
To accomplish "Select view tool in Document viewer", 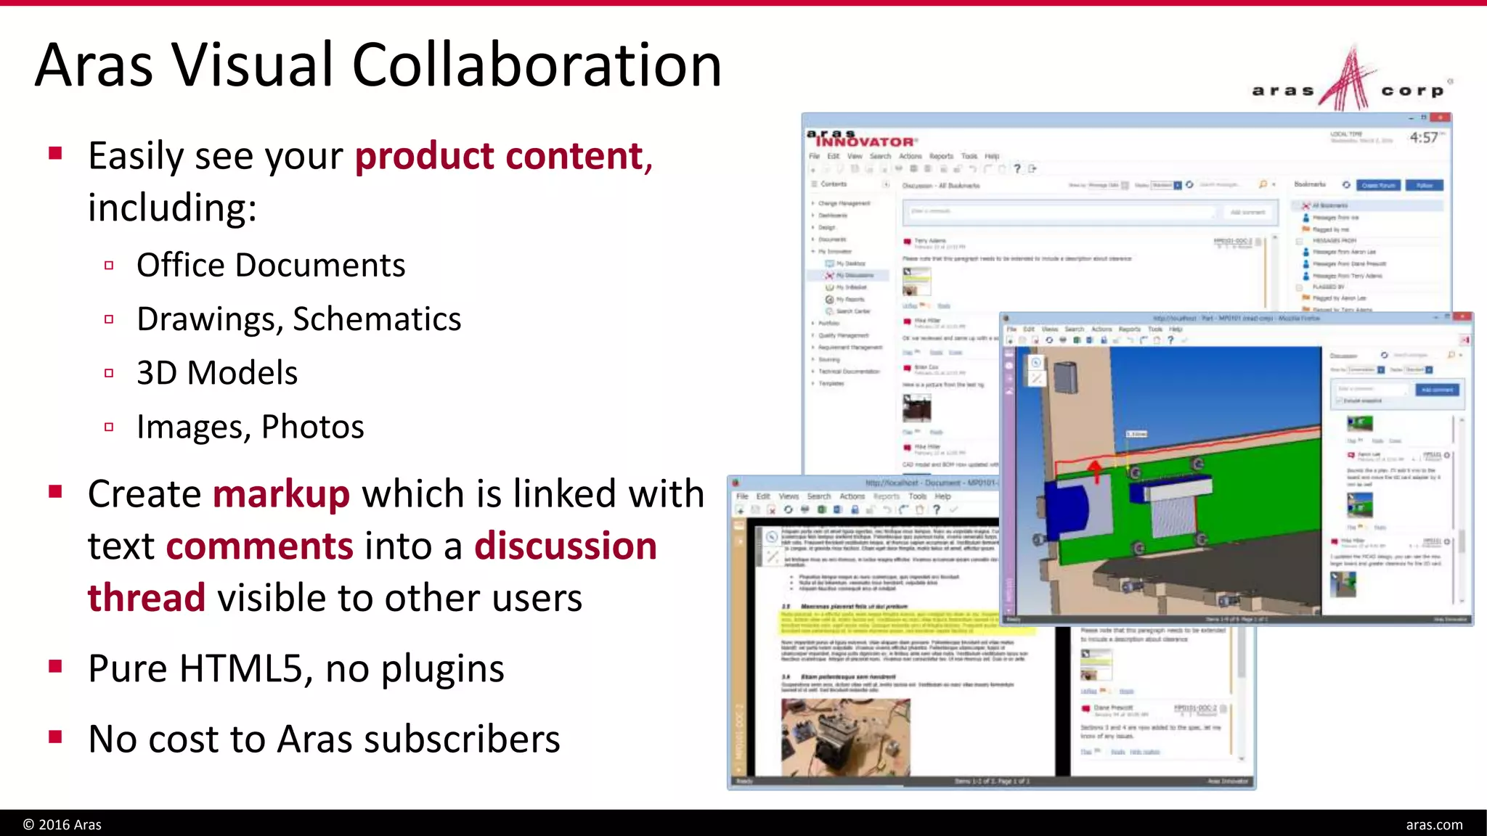I will pos(772,537).
